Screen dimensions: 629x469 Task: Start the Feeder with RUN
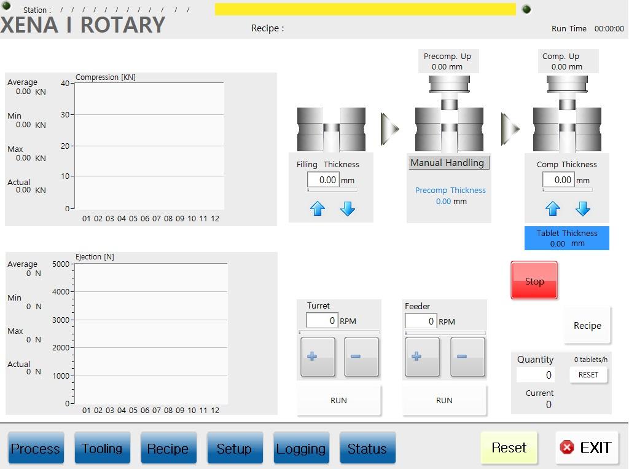pyautogui.click(x=444, y=400)
